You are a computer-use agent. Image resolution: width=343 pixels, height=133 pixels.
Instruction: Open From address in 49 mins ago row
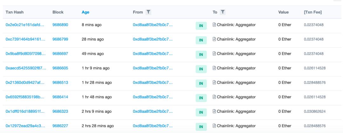(x=153, y=54)
